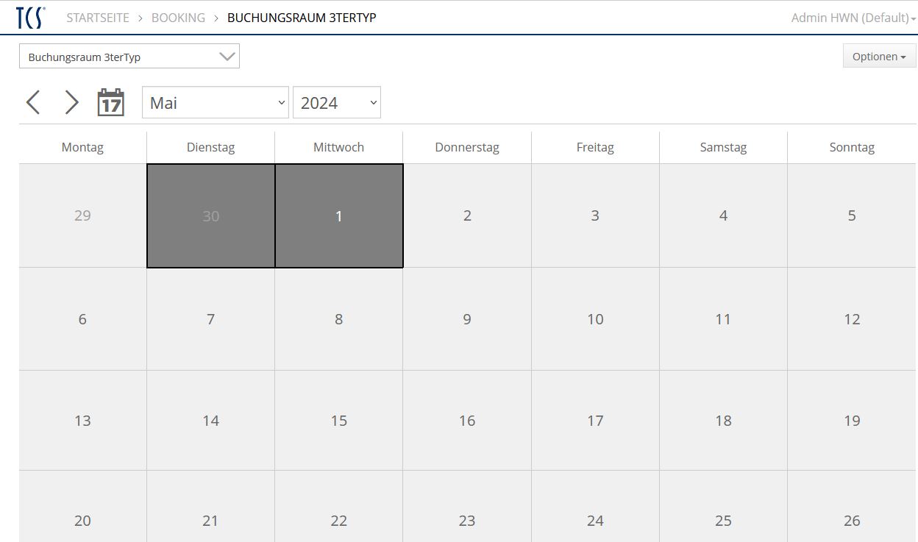The width and height of the screenshot is (918, 542).
Task: Open the month dropdown showing Mai
Action: click(x=216, y=103)
